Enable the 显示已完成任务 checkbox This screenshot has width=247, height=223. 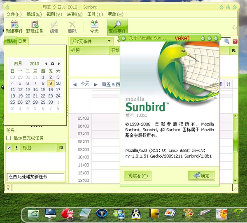click(x=9, y=138)
